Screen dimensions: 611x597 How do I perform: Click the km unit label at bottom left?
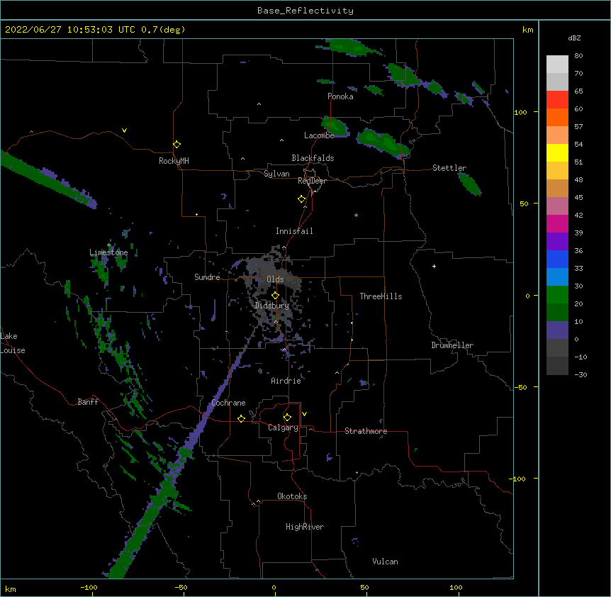[x=11, y=588]
